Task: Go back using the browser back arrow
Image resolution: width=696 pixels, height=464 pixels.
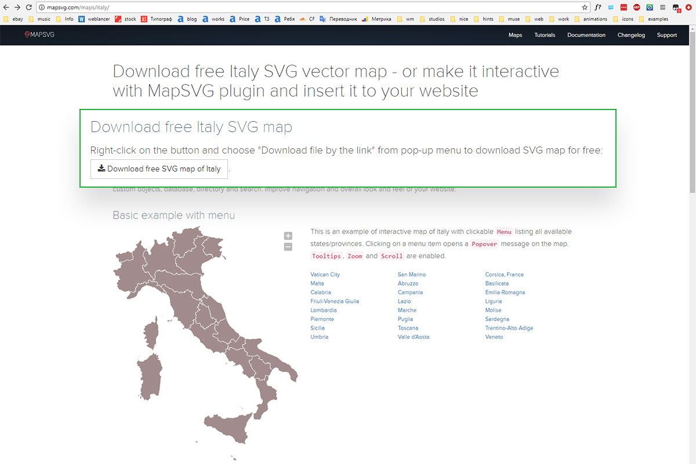Action: click(6, 8)
